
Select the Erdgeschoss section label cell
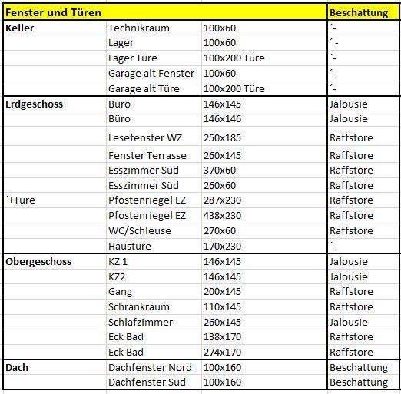click(55, 104)
